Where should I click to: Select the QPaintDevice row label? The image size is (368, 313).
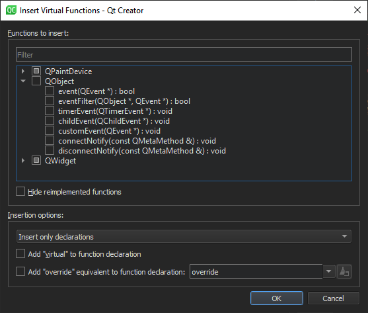click(x=68, y=71)
